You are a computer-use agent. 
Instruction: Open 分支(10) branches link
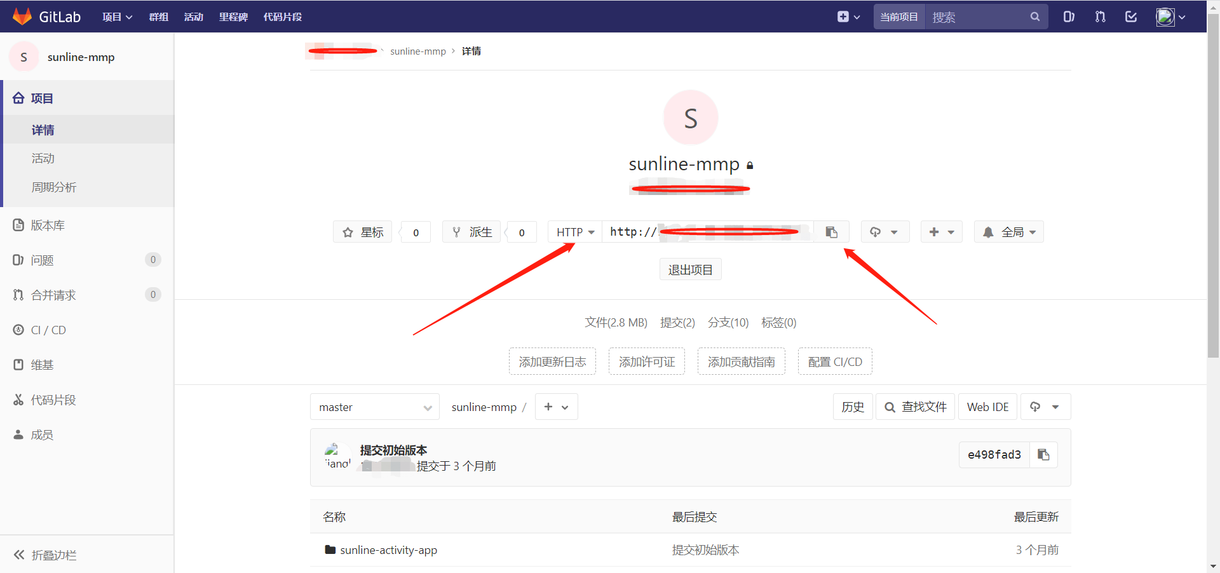click(728, 323)
